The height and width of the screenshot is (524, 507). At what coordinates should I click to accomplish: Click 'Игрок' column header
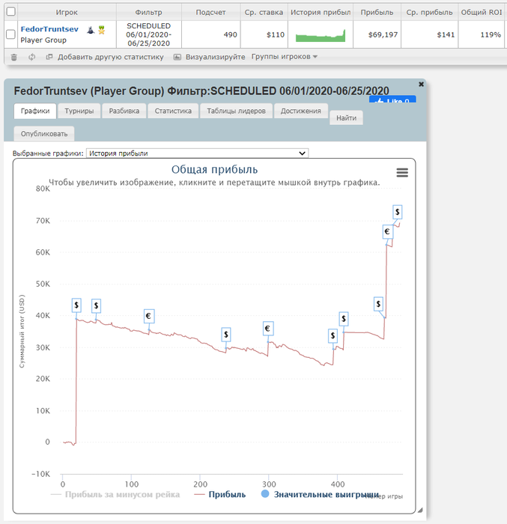pos(67,13)
